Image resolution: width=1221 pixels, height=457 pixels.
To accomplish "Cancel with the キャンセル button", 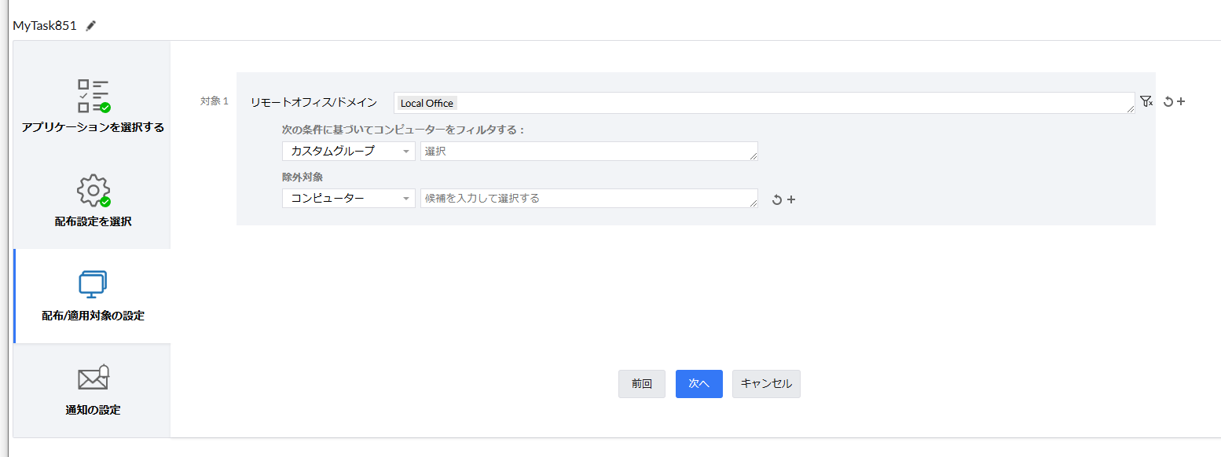I will [766, 384].
